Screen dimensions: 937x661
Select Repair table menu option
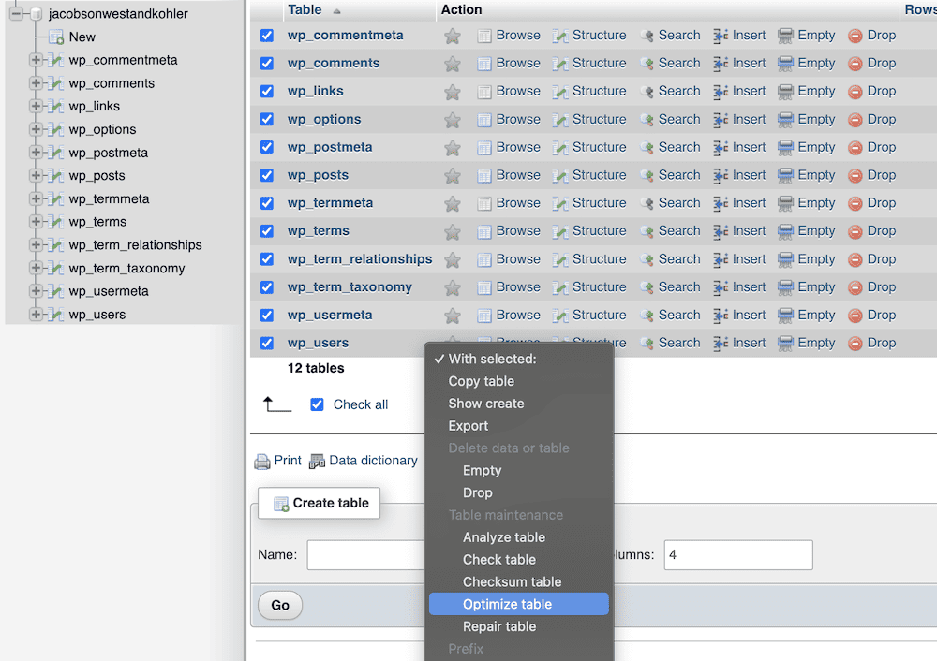point(499,626)
